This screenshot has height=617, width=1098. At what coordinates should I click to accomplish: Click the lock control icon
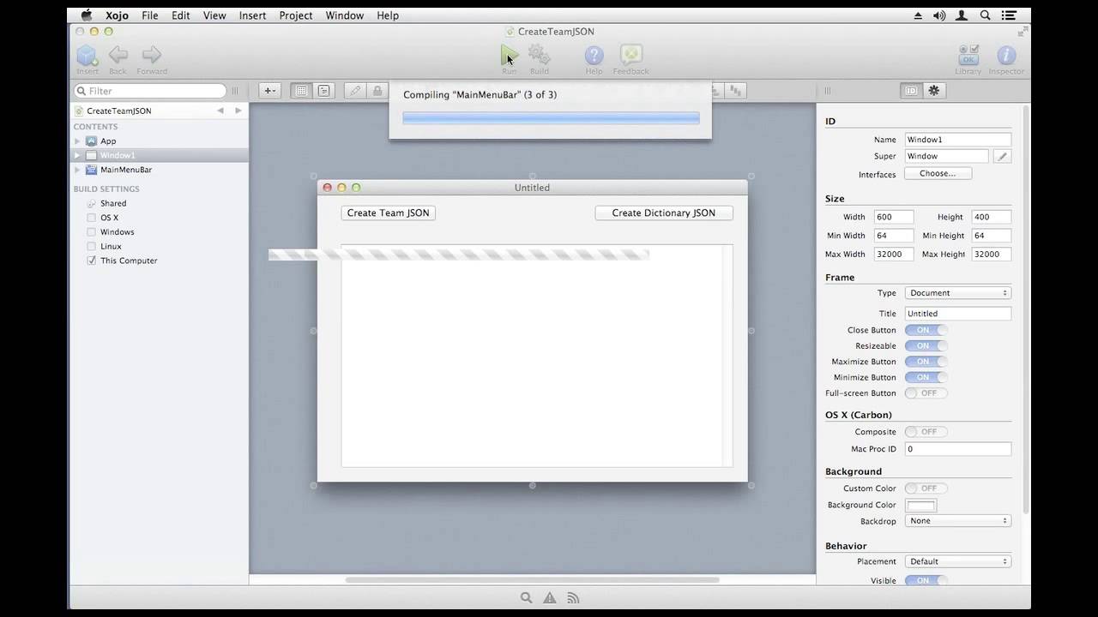pyautogui.click(x=377, y=91)
